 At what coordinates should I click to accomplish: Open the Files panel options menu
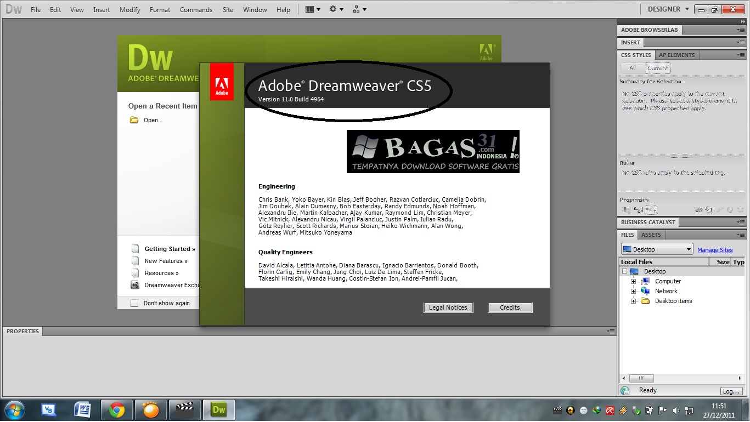(741, 235)
